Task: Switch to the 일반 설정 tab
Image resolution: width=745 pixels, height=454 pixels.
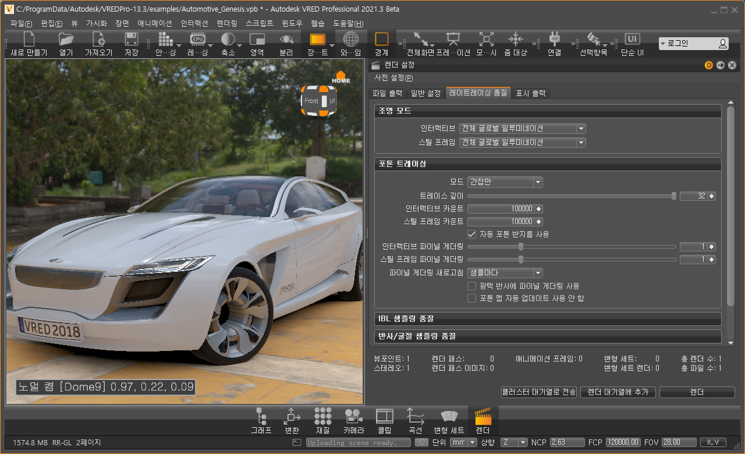Action: [425, 93]
